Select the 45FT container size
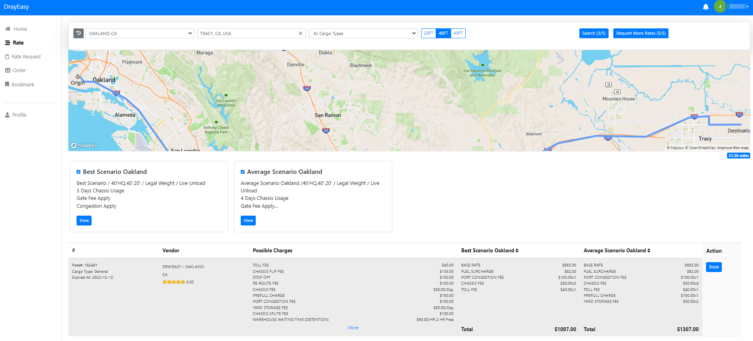 point(458,34)
